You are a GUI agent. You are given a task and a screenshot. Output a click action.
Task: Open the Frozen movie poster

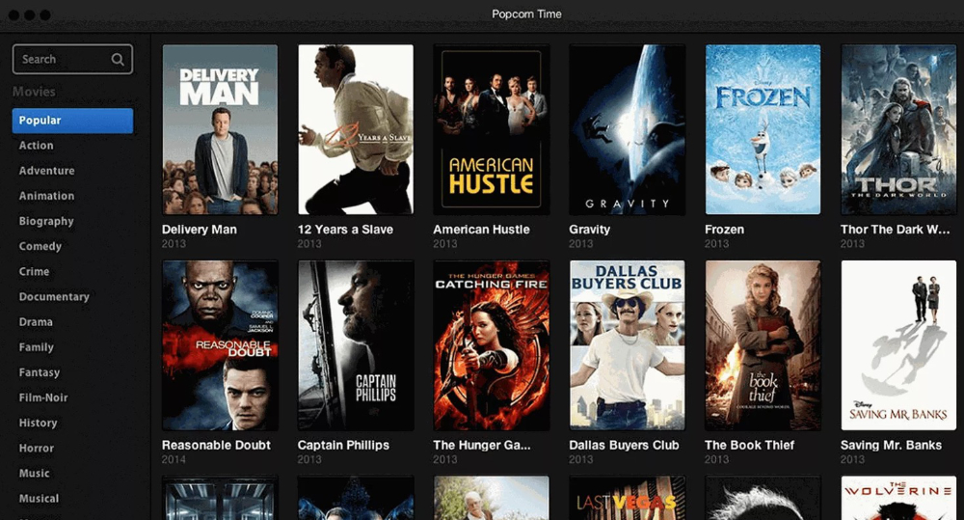(763, 129)
